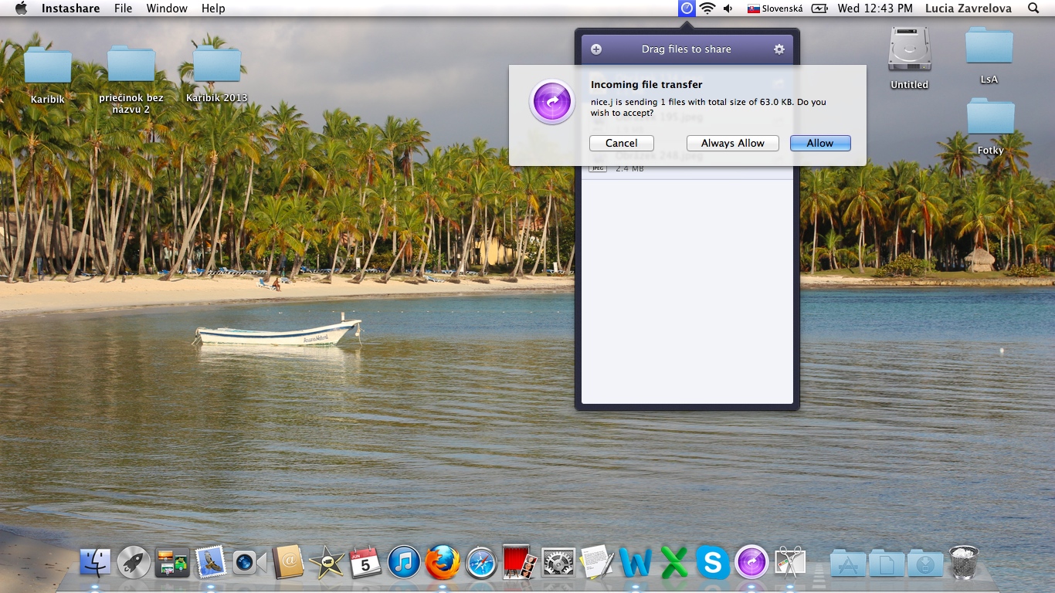This screenshot has height=593, width=1055.
Task: Open TextEdit from the Dock
Action: pyautogui.click(x=597, y=562)
